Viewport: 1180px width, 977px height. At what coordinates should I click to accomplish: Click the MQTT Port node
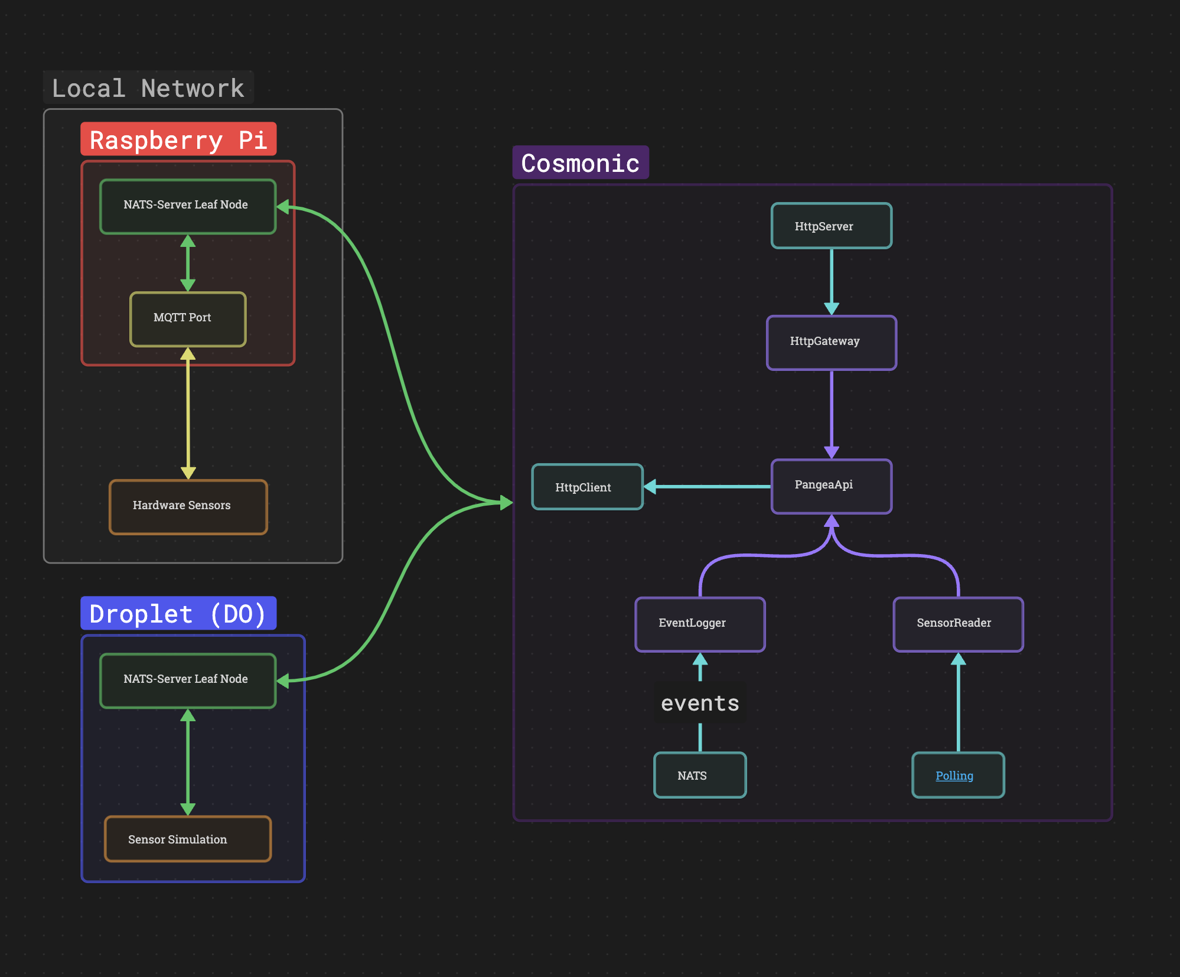click(188, 318)
